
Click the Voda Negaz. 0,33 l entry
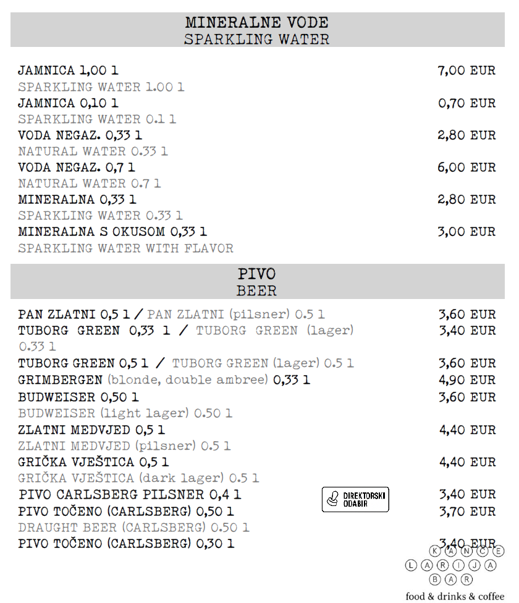[x=80, y=135]
